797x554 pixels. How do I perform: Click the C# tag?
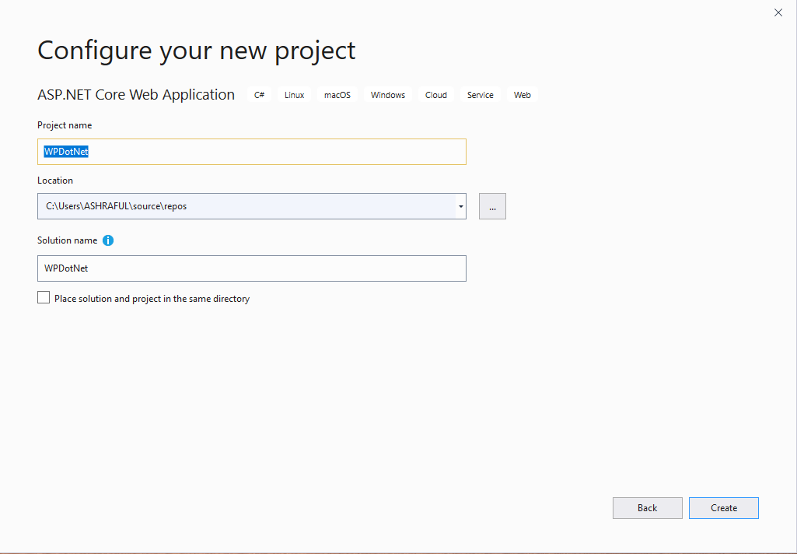[260, 95]
